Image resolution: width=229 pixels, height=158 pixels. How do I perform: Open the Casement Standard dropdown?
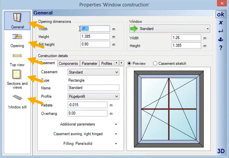[93, 72]
